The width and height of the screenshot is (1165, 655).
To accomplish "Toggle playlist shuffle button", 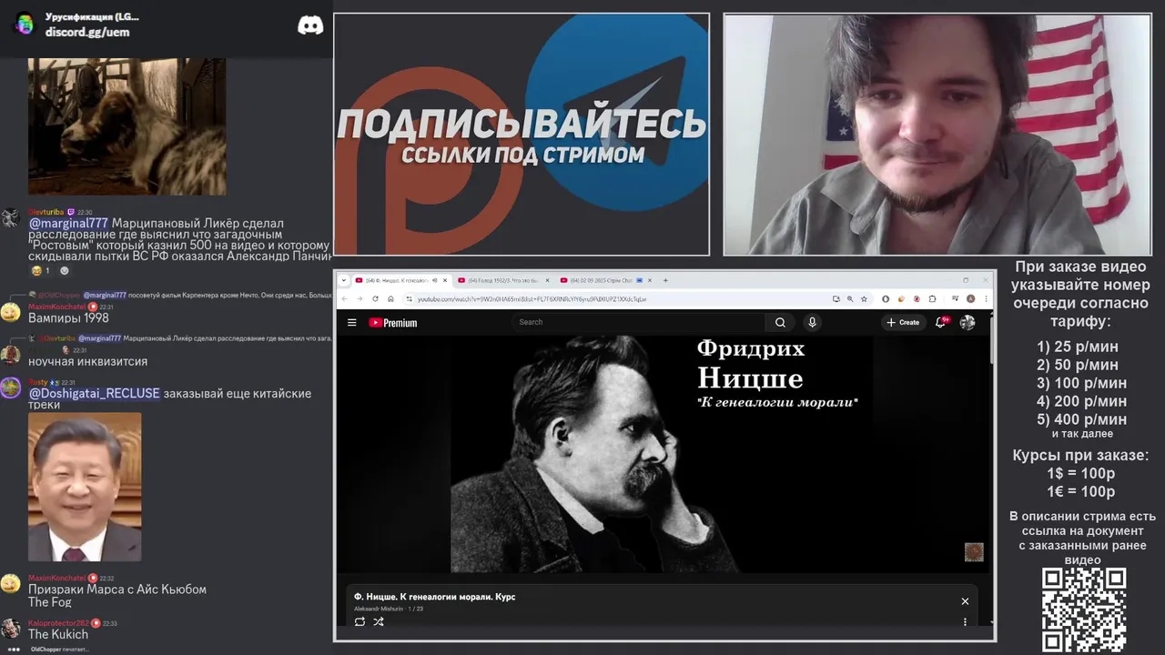I will (x=379, y=621).
